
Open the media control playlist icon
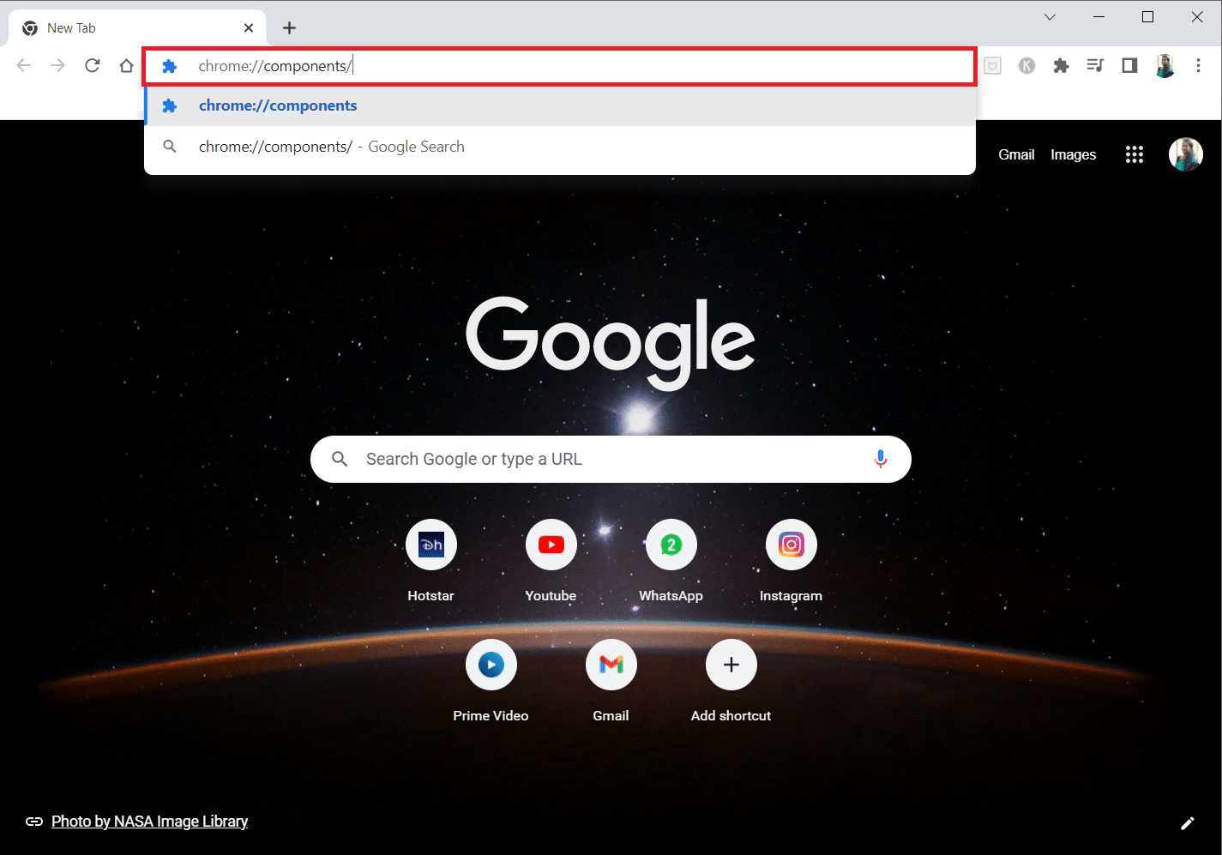tap(1095, 65)
